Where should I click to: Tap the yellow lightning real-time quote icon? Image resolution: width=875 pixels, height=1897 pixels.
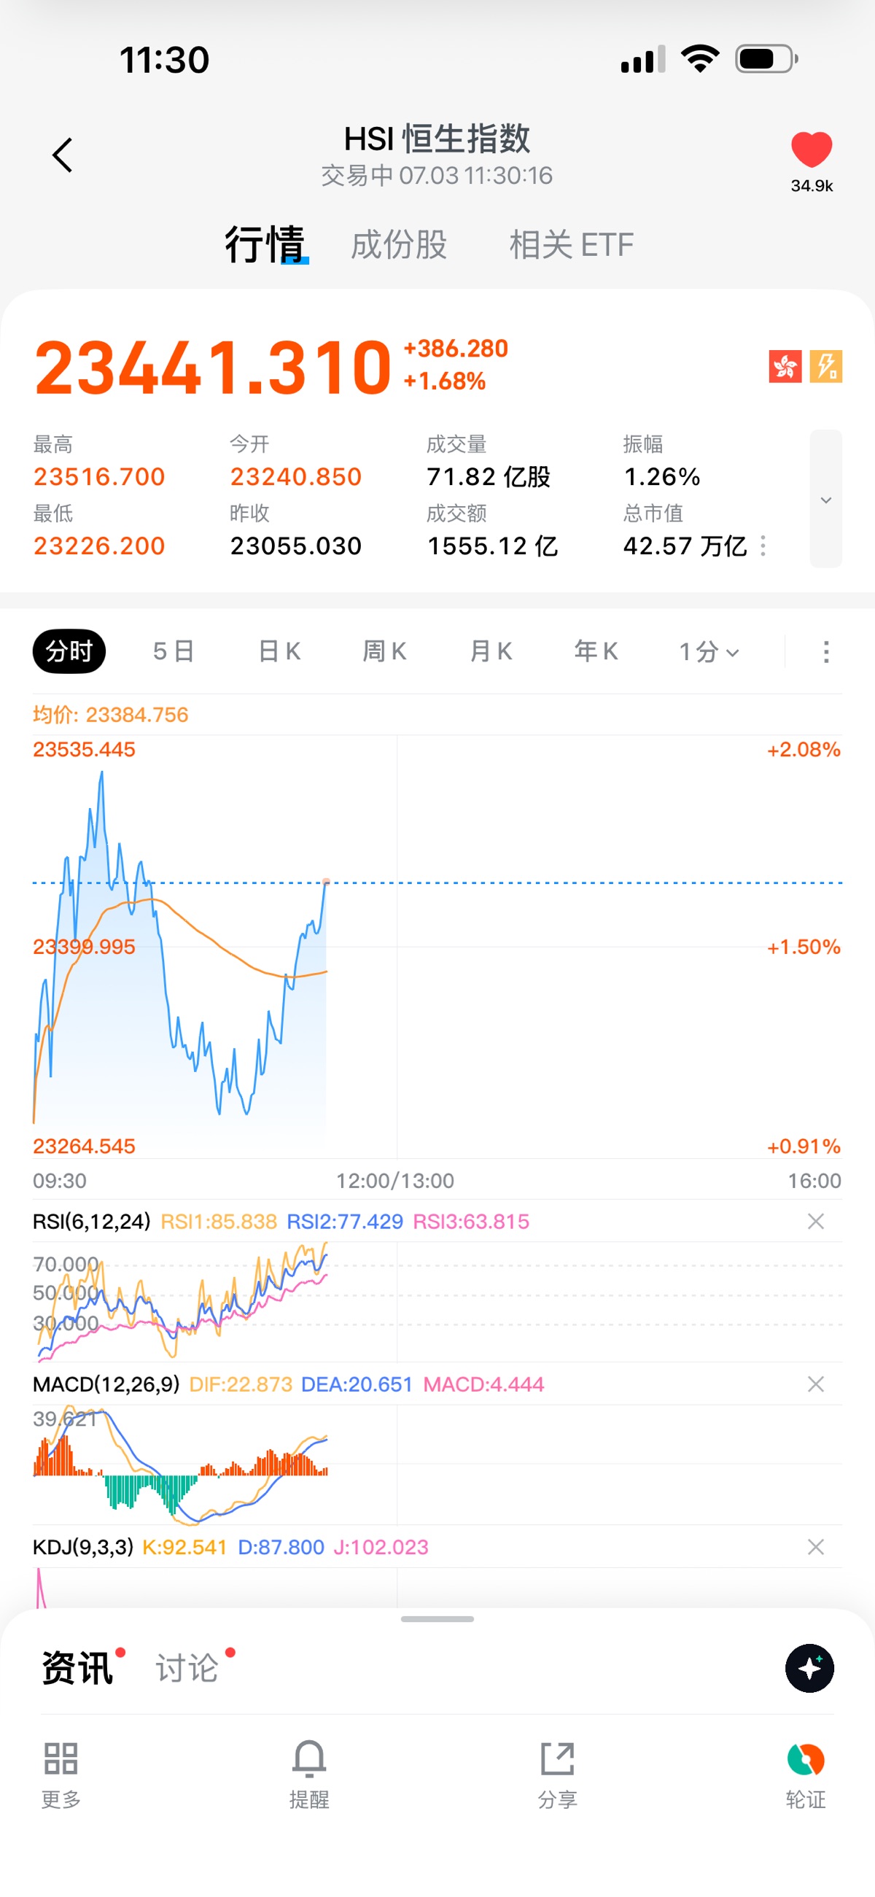point(825,366)
